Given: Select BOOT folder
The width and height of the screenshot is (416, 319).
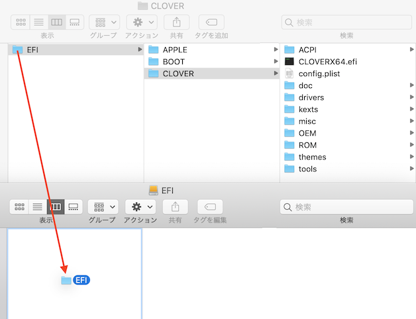Looking at the screenshot, I should tap(212, 62).
